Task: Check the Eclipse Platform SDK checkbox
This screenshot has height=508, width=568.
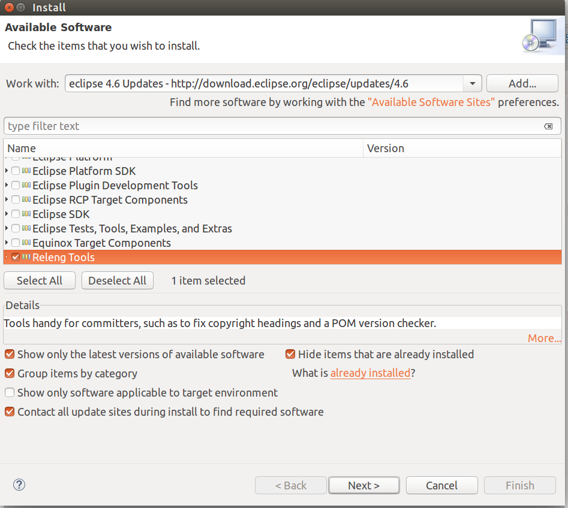Action: pos(16,171)
